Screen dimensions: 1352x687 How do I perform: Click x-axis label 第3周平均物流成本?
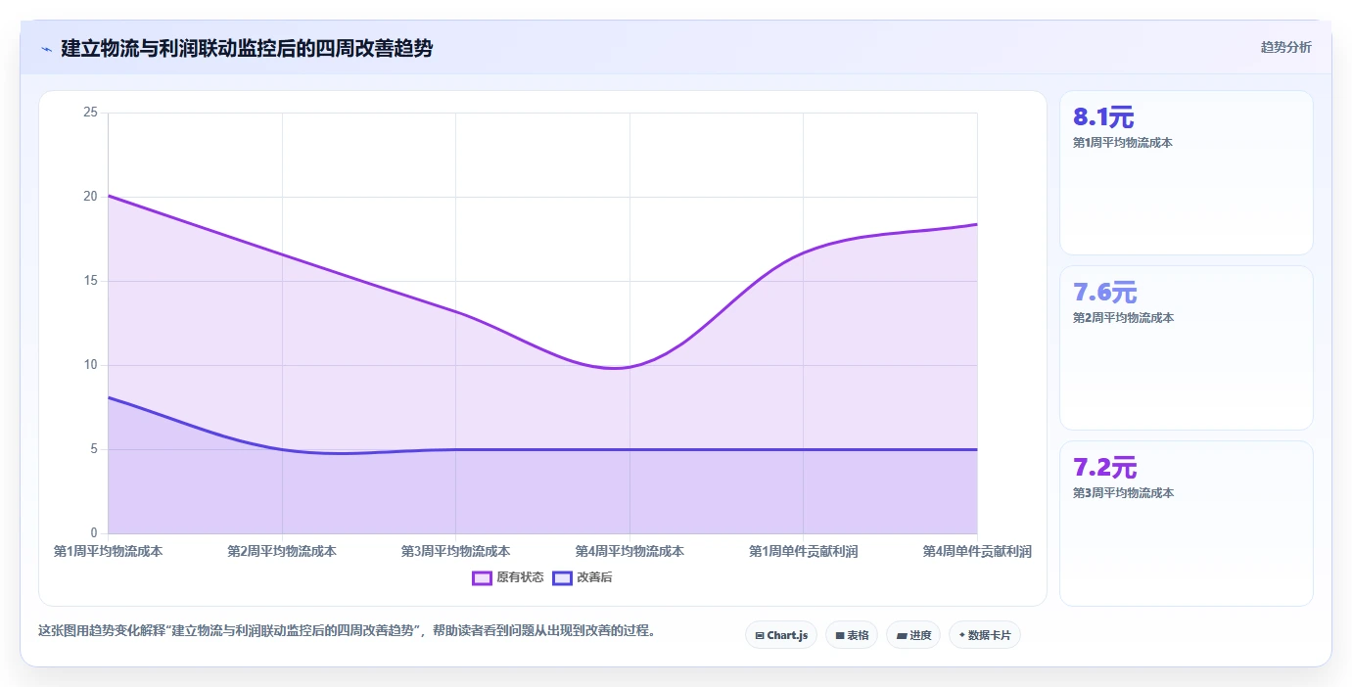pyautogui.click(x=455, y=552)
